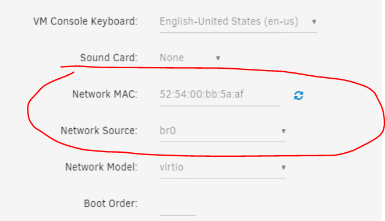Screen dimensions: 385x221
Task: Select the English-United States keyboard value
Action: coord(229,22)
